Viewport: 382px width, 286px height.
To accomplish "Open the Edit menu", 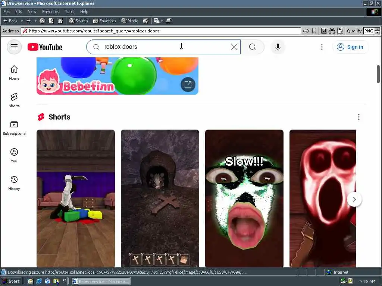I will [19, 12].
